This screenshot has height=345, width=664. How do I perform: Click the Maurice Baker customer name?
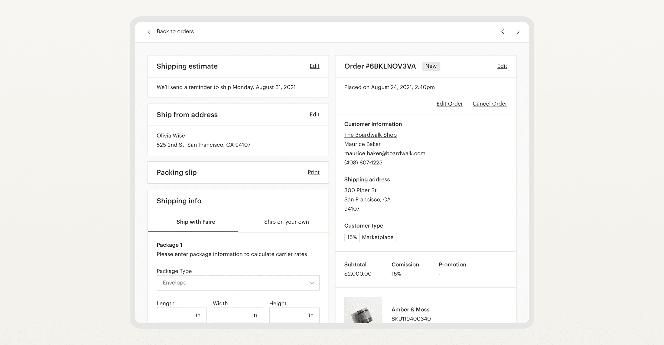point(362,144)
